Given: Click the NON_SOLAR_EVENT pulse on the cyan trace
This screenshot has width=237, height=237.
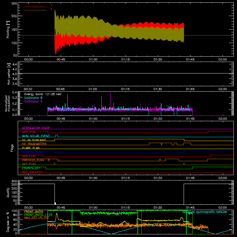Looking at the screenshot, I should [57, 136].
